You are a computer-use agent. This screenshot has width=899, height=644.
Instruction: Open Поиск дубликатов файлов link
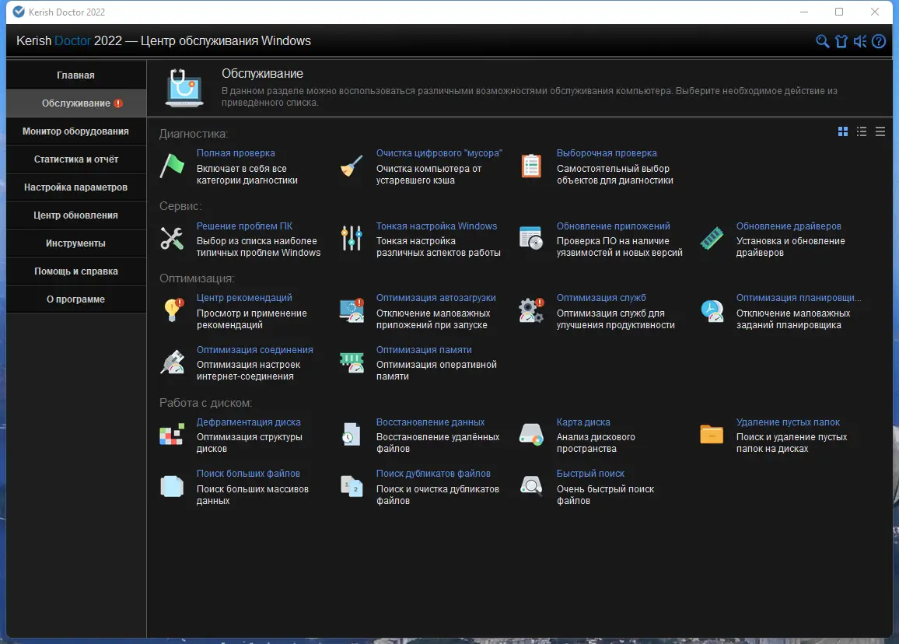coord(433,474)
